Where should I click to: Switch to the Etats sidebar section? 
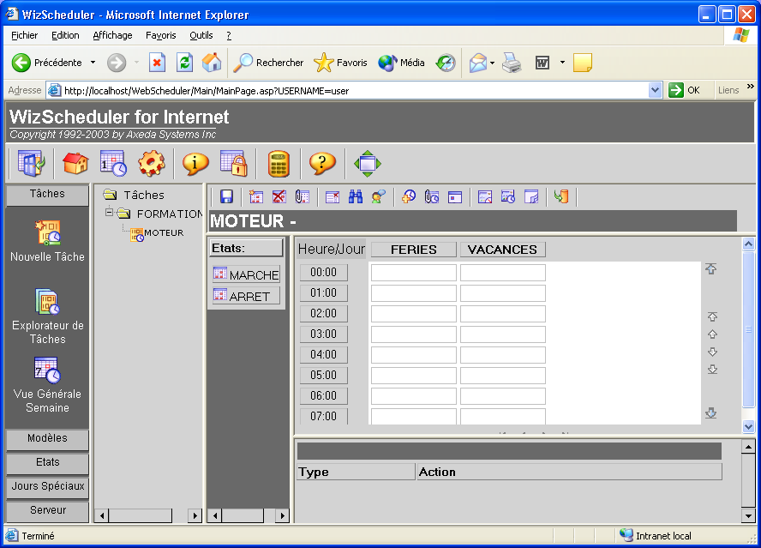[48, 462]
